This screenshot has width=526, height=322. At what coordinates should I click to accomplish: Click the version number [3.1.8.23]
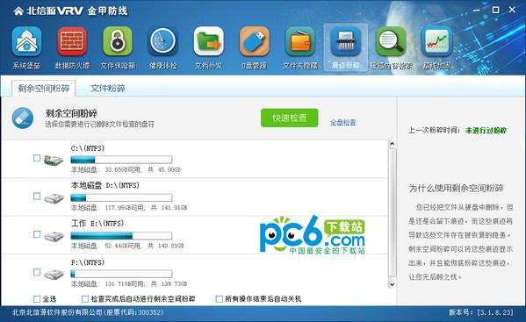click(x=495, y=312)
